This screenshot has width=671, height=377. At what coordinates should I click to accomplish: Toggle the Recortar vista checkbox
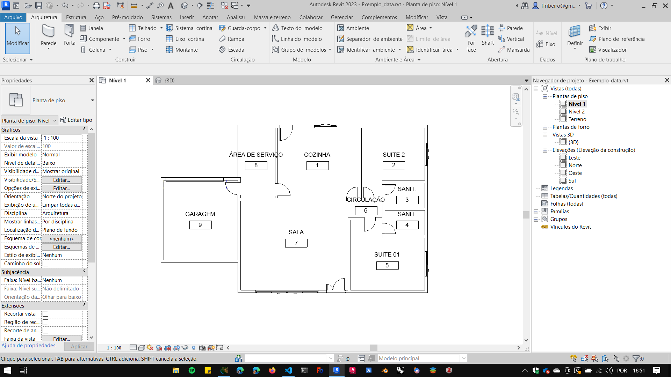(x=45, y=314)
